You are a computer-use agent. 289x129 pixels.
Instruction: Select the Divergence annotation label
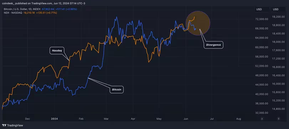point(213,45)
